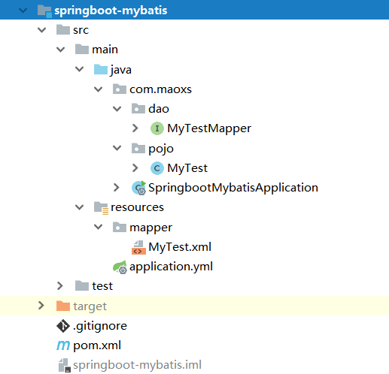Select the dao label

(x=159, y=109)
